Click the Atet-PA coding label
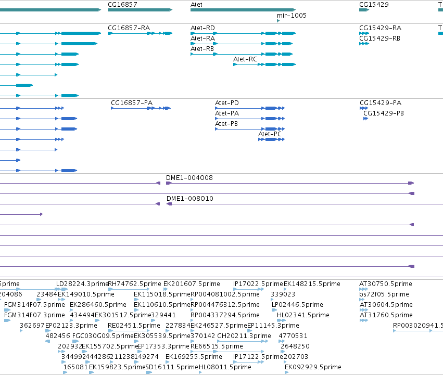This screenshot has width=443, height=375. click(227, 113)
